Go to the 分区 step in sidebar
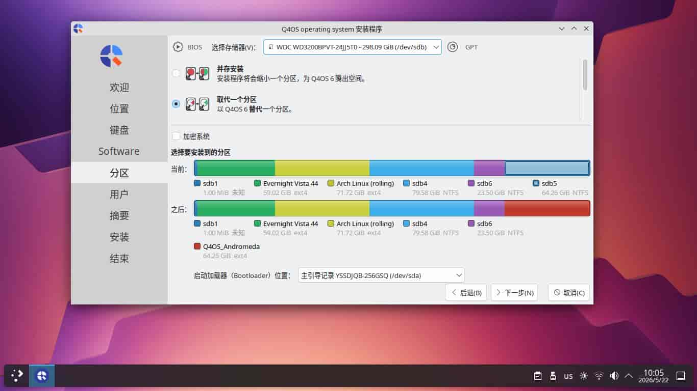697x391 pixels. [119, 173]
